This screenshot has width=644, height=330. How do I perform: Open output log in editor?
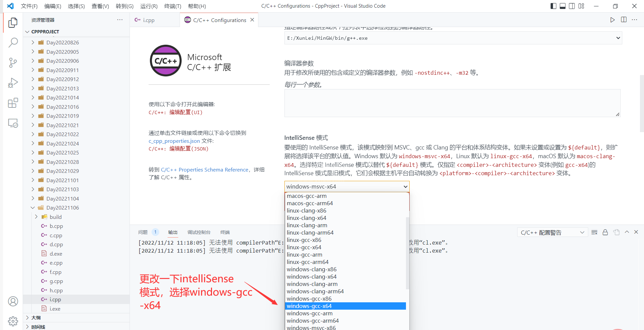tap(616, 232)
